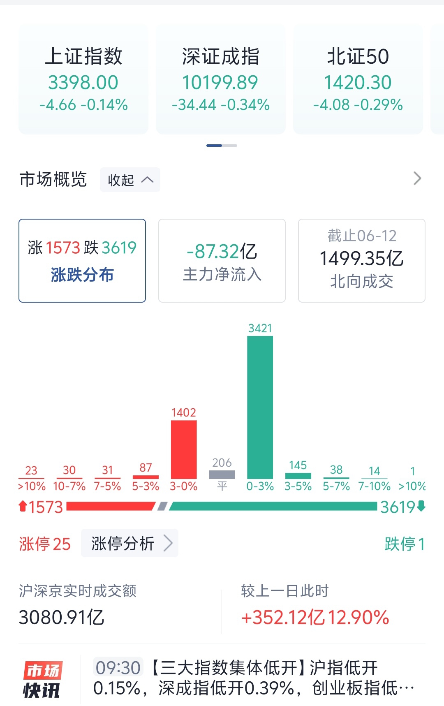Collapse market overview with 收起 button
Viewport: 444px width, 706px height.
(x=130, y=180)
